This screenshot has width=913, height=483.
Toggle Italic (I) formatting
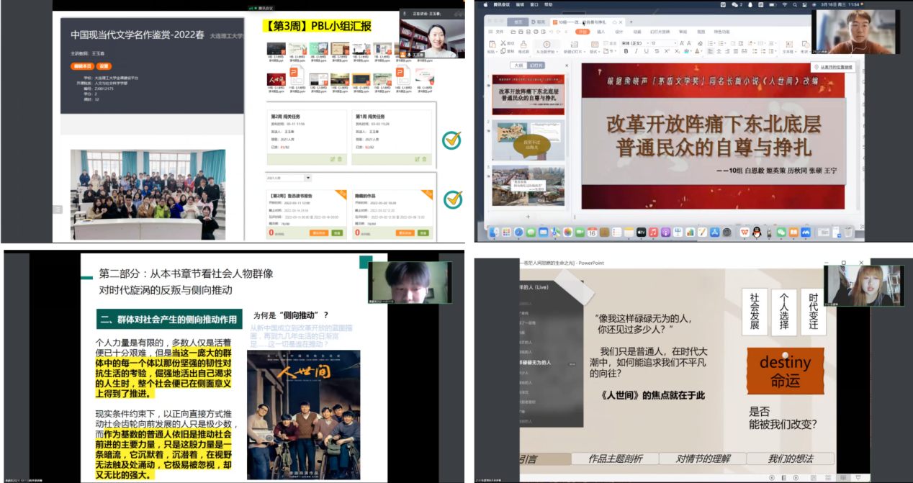(x=636, y=50)
